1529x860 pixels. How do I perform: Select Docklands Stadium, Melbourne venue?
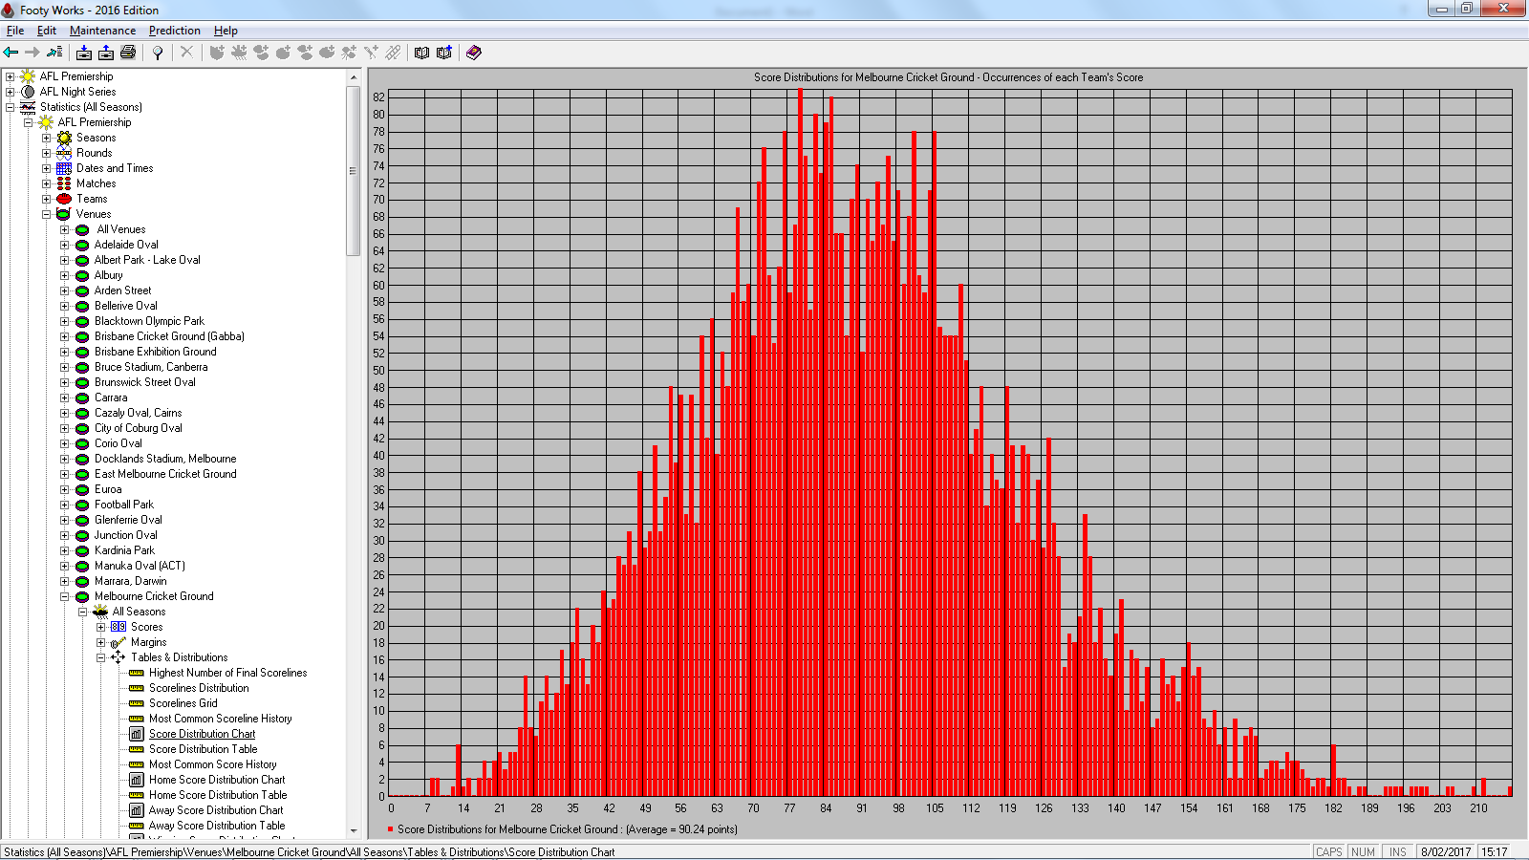(x=164, y=459)
